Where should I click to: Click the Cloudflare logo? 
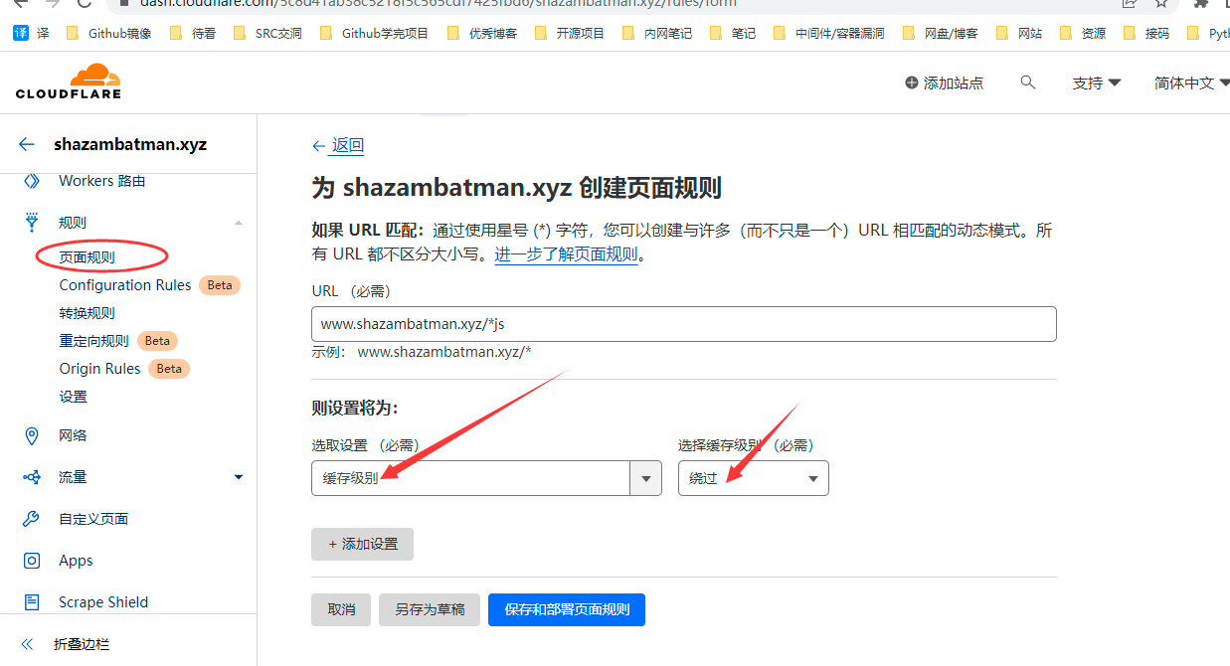(69, 82)
